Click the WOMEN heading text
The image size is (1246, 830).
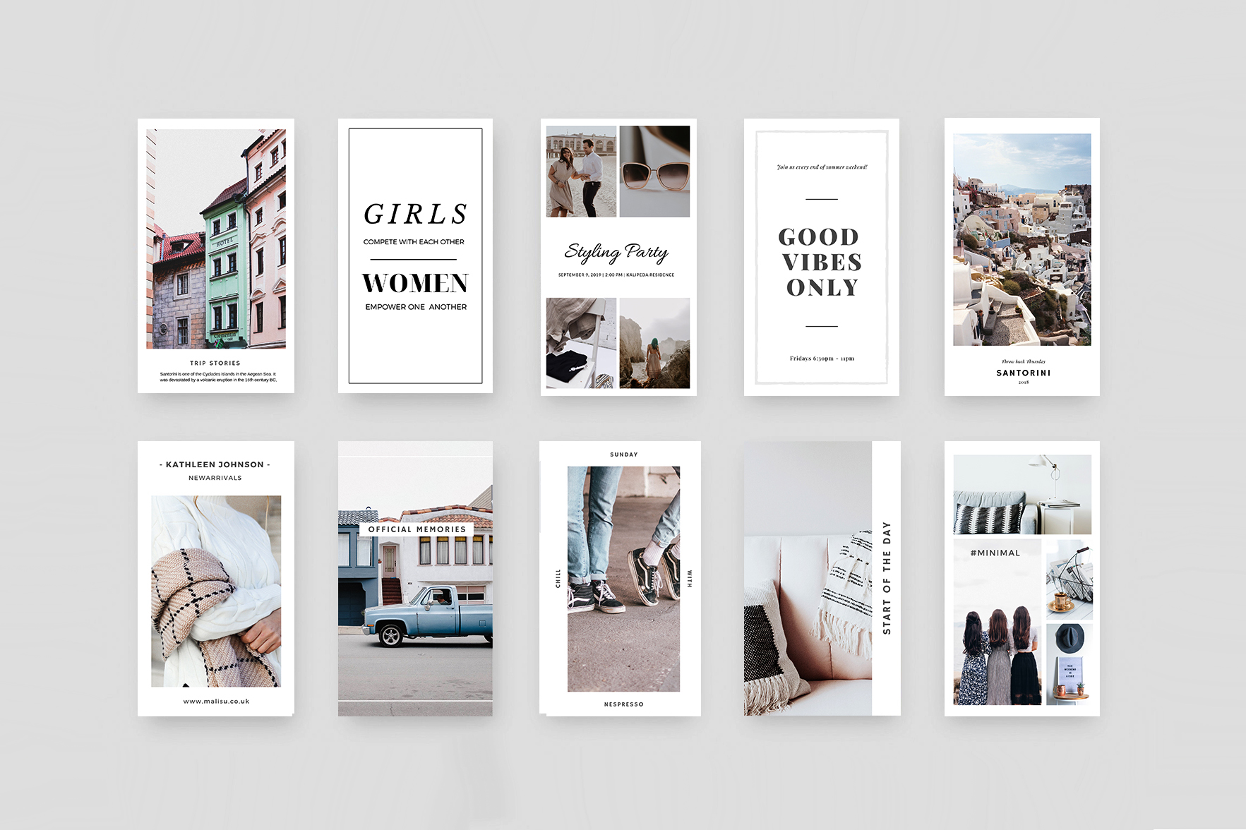coord(416,283)
